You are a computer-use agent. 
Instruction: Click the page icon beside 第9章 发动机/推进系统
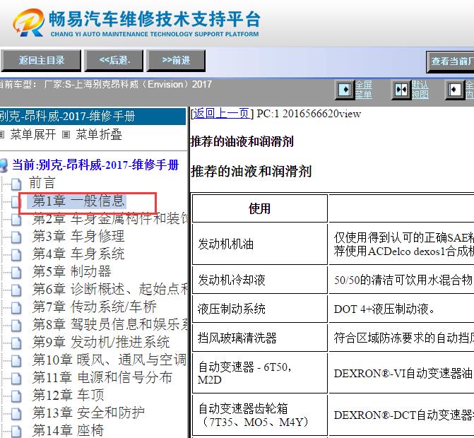click(x=16, y=343)
